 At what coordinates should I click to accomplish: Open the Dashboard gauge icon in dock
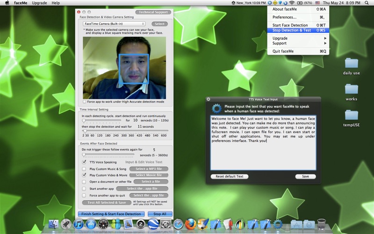click(x=103, y=224)
